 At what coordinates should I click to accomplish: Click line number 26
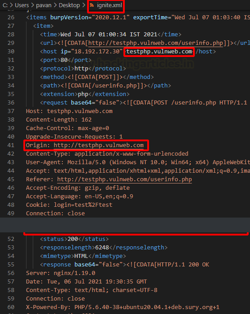click(11, 17)
